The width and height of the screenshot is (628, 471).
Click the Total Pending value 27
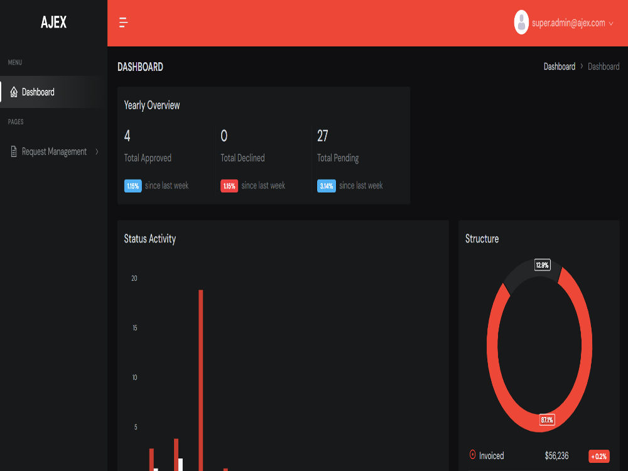coord(322,136)
